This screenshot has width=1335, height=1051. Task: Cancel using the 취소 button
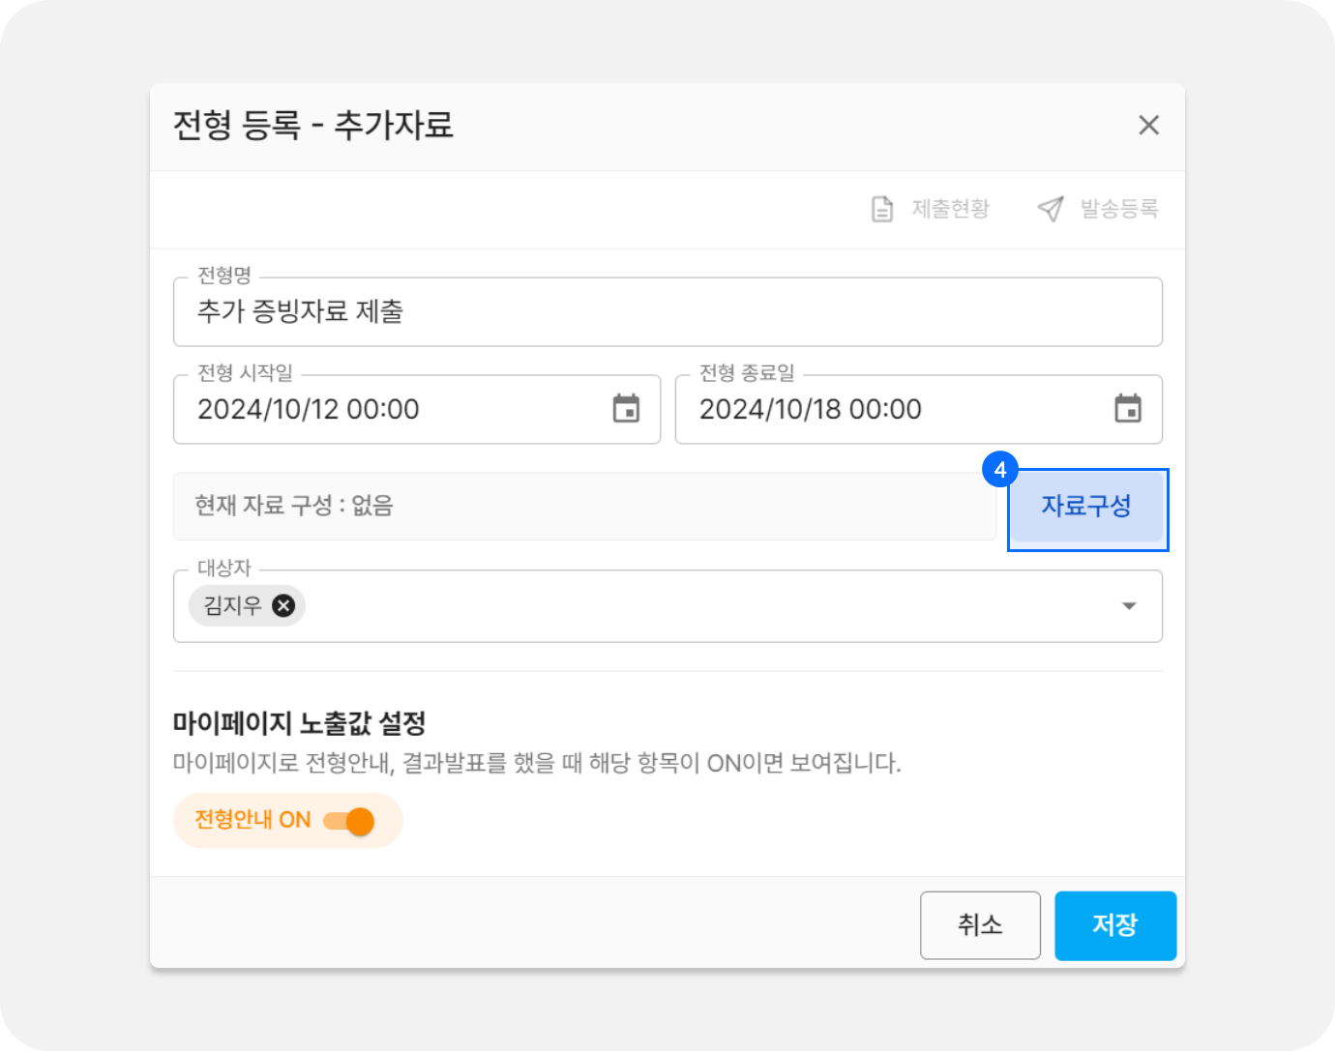click(x=980, y=925)
